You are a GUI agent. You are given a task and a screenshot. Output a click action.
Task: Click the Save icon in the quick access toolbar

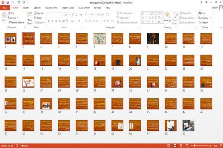click(8, 2)
